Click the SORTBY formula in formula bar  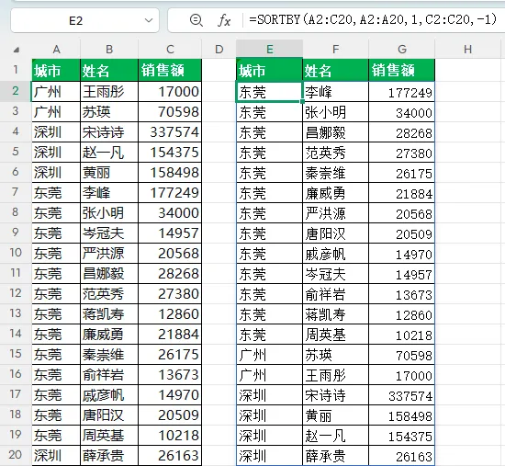(373, 20)
